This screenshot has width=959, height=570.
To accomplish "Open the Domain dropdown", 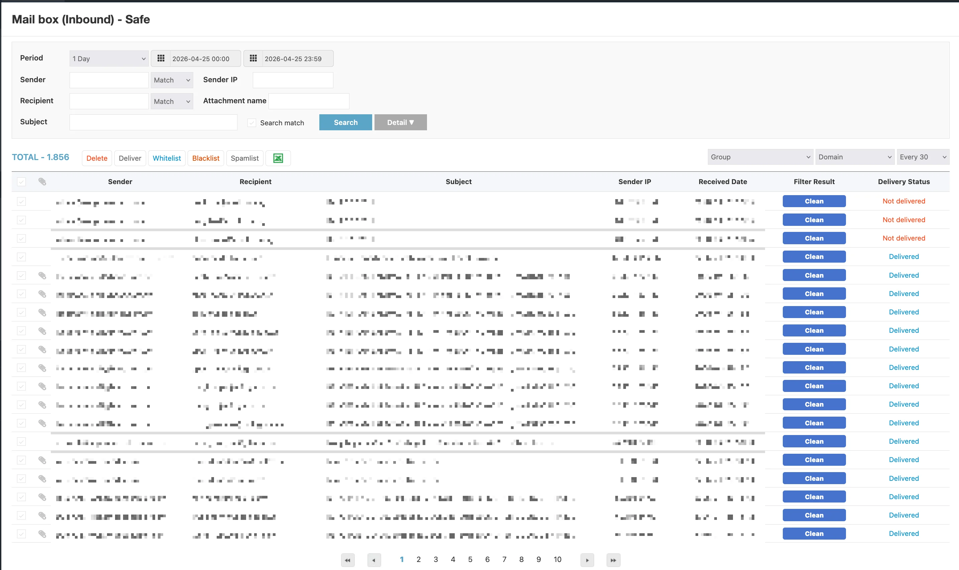I will click(855, 157).
